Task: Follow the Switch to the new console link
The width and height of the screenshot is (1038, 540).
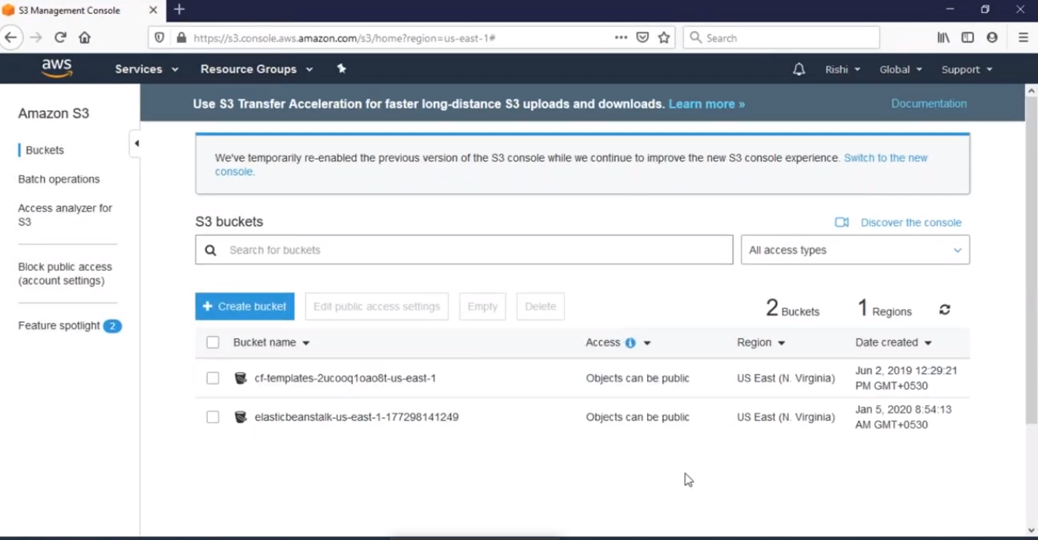Action: tap(884, 157)
